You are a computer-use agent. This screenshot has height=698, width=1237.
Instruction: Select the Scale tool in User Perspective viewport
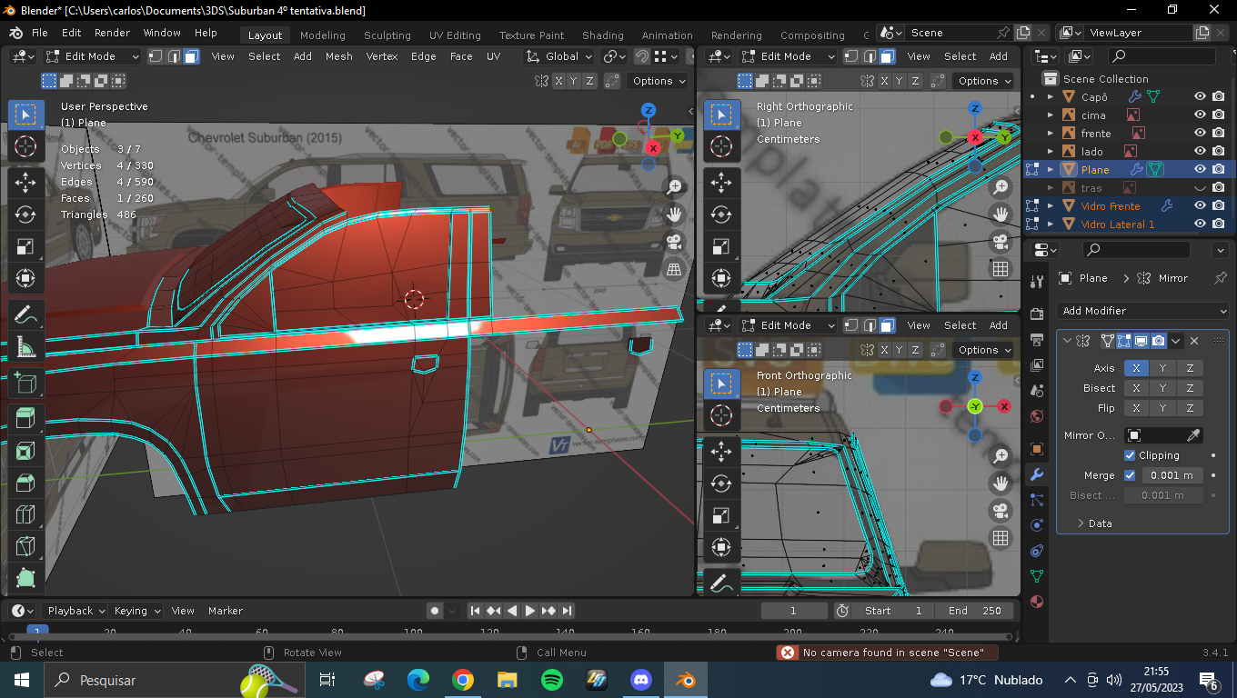coord(25,246)
